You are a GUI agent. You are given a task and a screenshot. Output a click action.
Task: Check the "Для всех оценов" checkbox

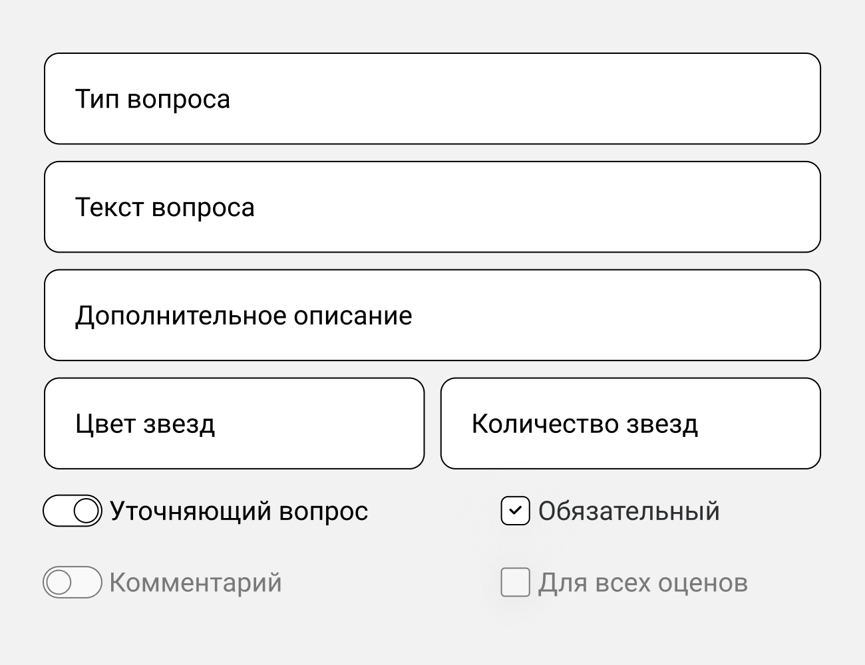coord(515,583)
